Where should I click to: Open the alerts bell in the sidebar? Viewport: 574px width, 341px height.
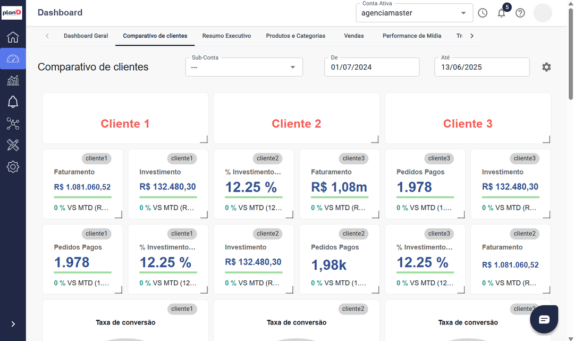pyautogui.click(x=13, y=102)
